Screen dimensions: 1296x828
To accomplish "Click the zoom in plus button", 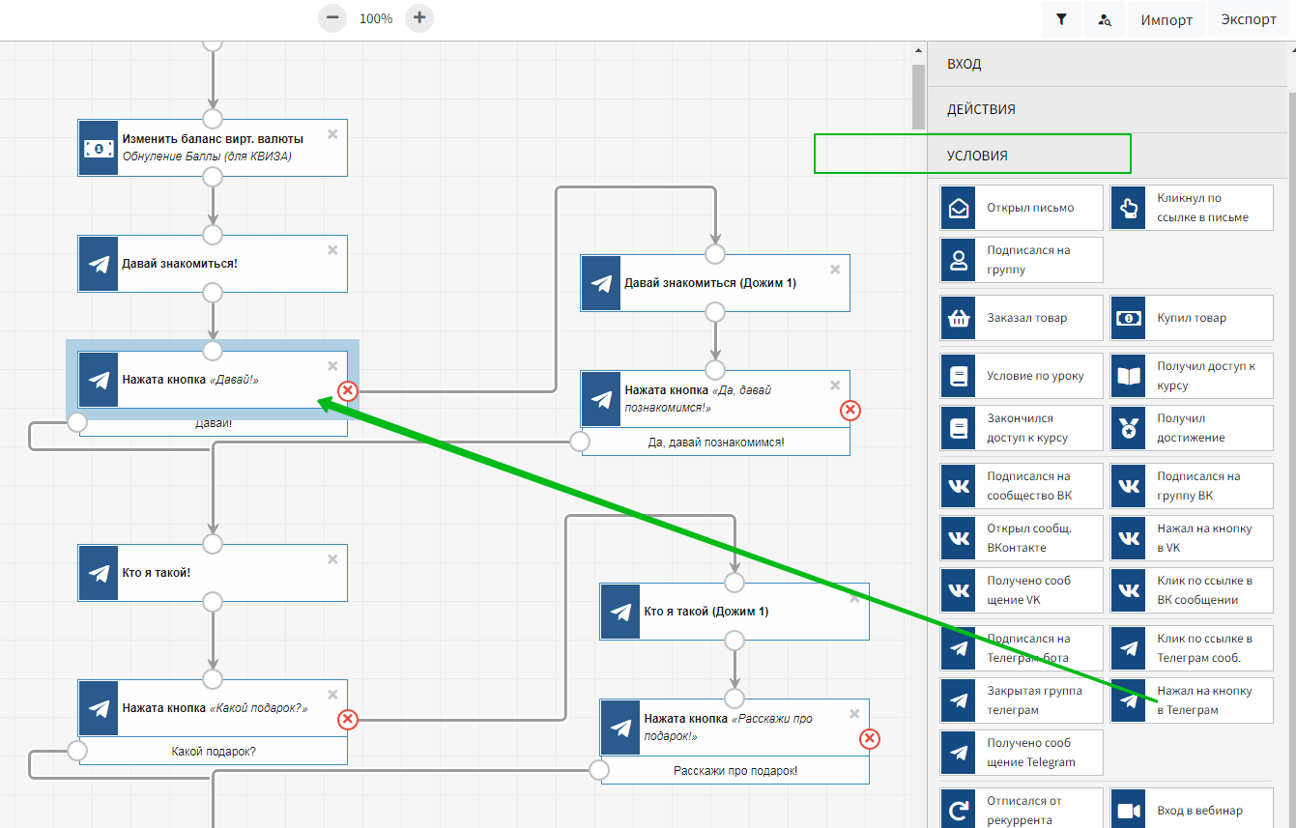I will point(419,18).
